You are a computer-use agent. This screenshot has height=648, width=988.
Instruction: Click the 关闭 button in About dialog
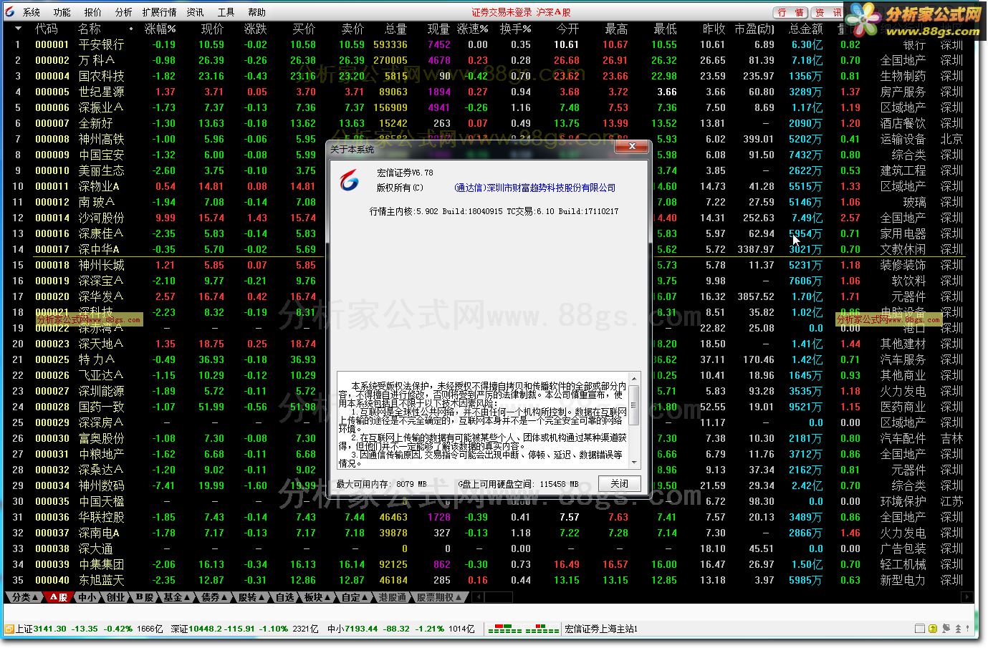pos(619,484)
